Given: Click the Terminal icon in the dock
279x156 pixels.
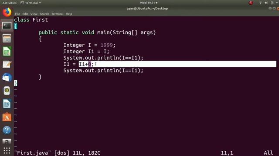Looking at the screenshot, I should 7,26.
